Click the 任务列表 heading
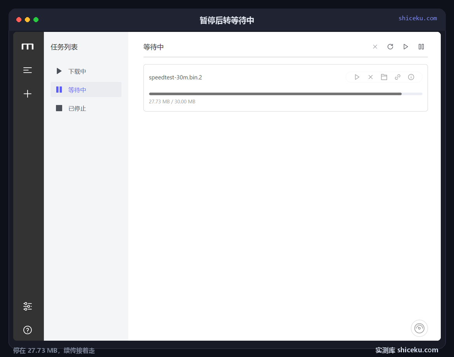Viewport: 454px width, 357px height. pos(64,47)
